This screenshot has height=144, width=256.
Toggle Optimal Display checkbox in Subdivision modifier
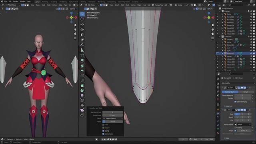pyautogui.click(x=235, y=102)
